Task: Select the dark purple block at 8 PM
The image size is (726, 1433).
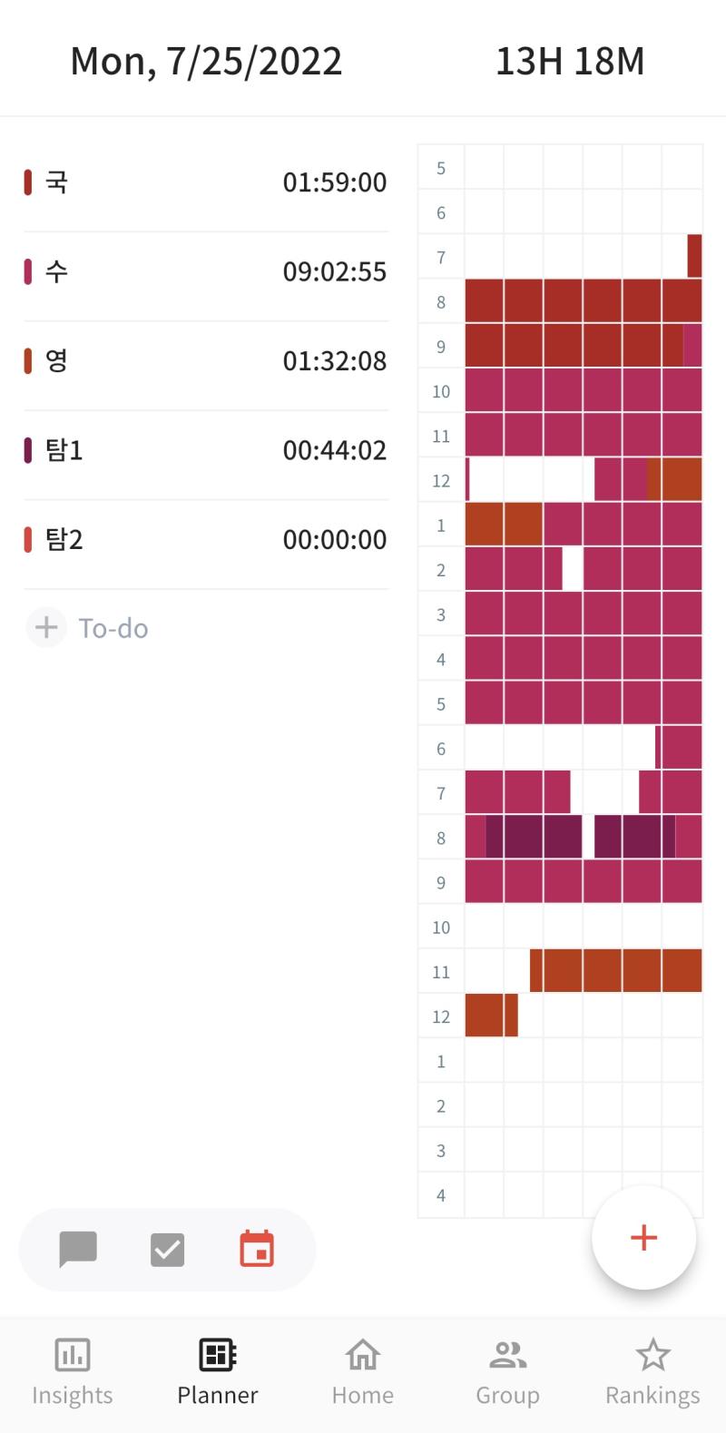Action: point(534,837)
